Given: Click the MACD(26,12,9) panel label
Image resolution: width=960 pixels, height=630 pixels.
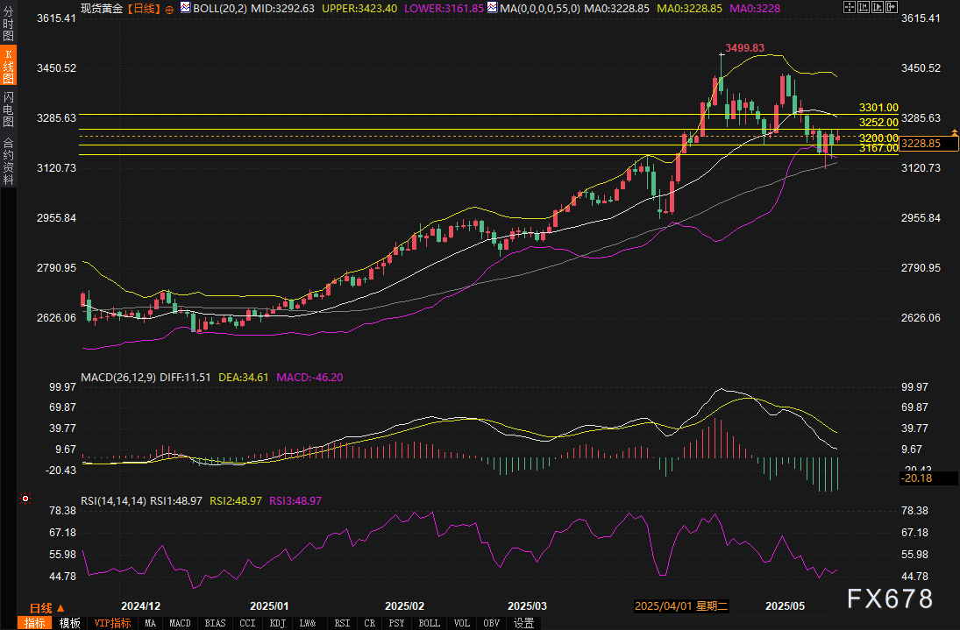Looking at the screenshot, I should click(117, 377).
